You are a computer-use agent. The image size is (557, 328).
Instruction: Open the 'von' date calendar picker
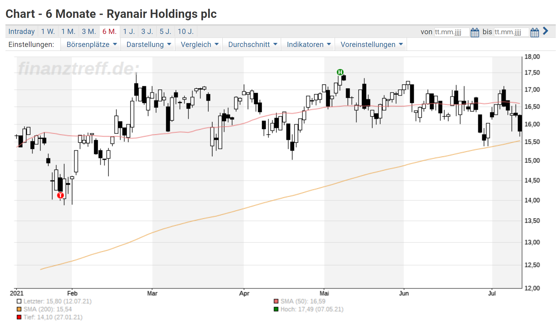tap(475, 32)
